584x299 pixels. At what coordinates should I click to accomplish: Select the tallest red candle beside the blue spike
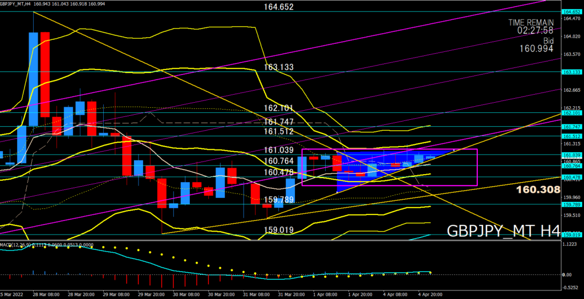click(x=45, y=75)
